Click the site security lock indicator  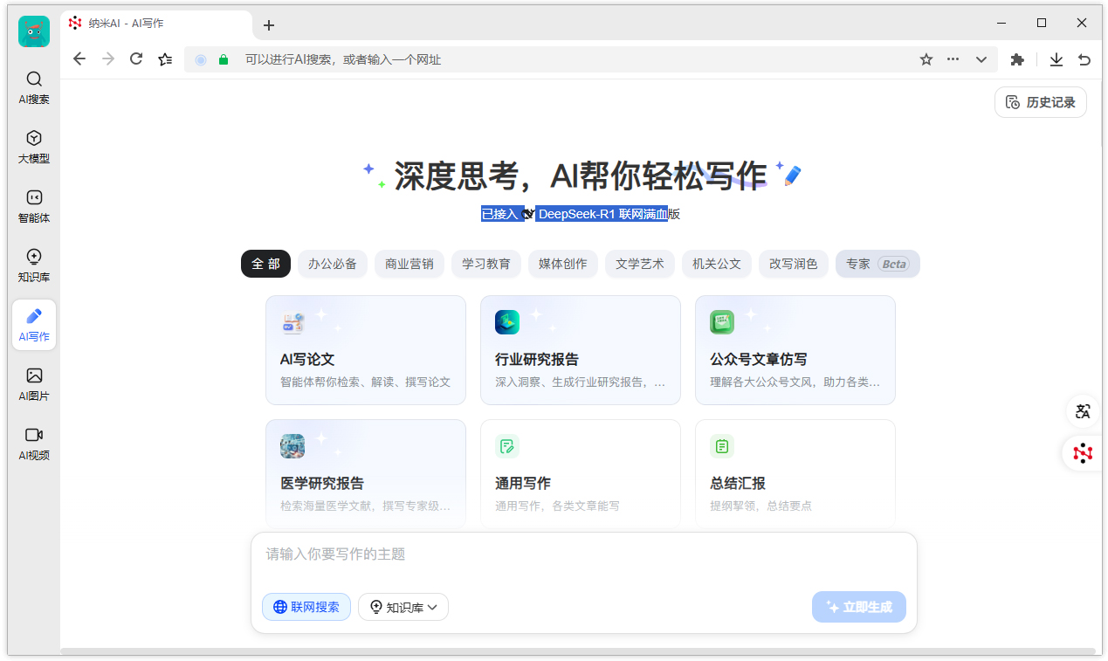point(223,59)
